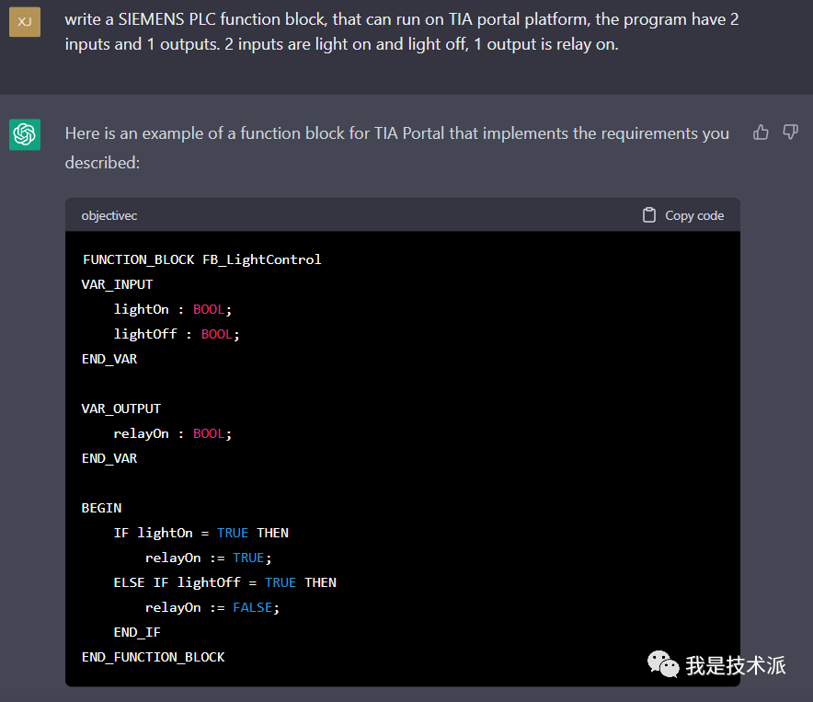Click the assistant's introductory reply text
Screen dimensions: 813x702
click(x=396, y=147)
